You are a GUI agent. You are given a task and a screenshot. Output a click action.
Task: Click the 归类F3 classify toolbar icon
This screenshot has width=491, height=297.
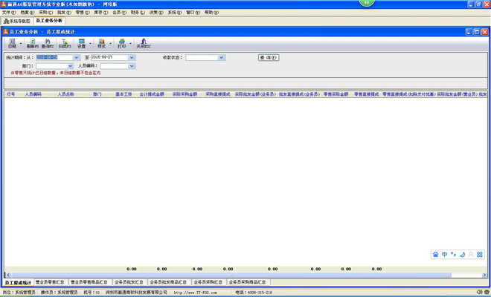click(x=65, y=44)
